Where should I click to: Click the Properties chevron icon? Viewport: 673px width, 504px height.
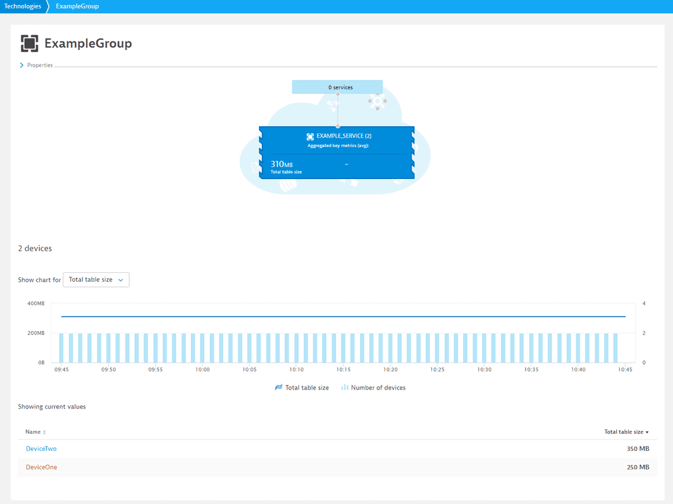(x=22, y=65)
